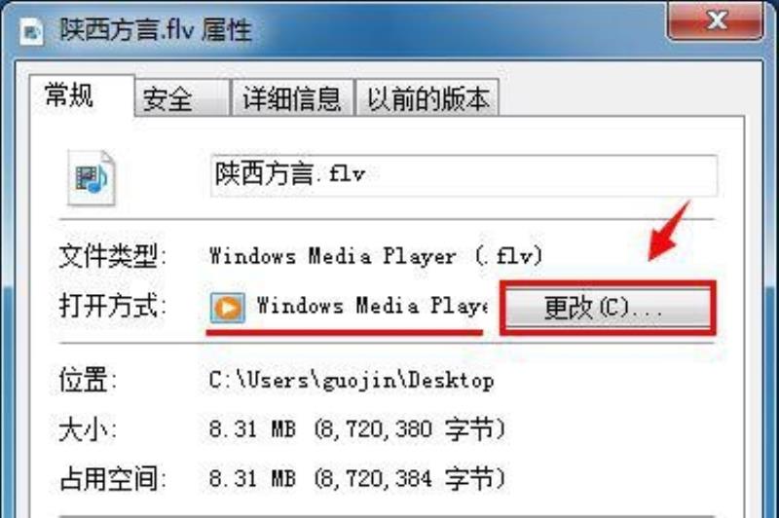Close the 陕西方言.flv properties dialog
Image resolution: width=779 pixels, height=518 pixels.
click(x=716, y=20)
